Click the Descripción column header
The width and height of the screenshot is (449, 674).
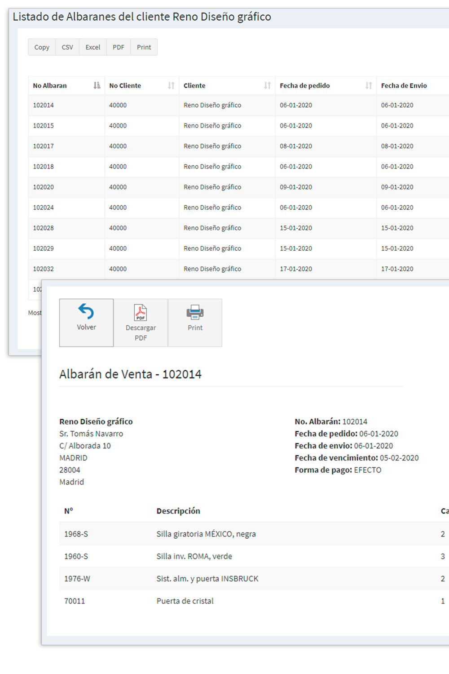(x=178, y=511)
